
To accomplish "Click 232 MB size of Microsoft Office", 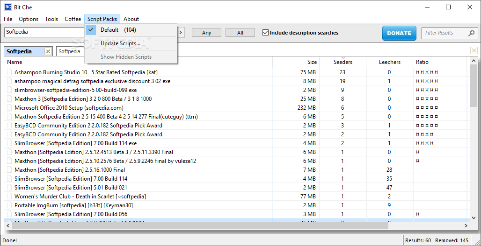I will 307,108.
